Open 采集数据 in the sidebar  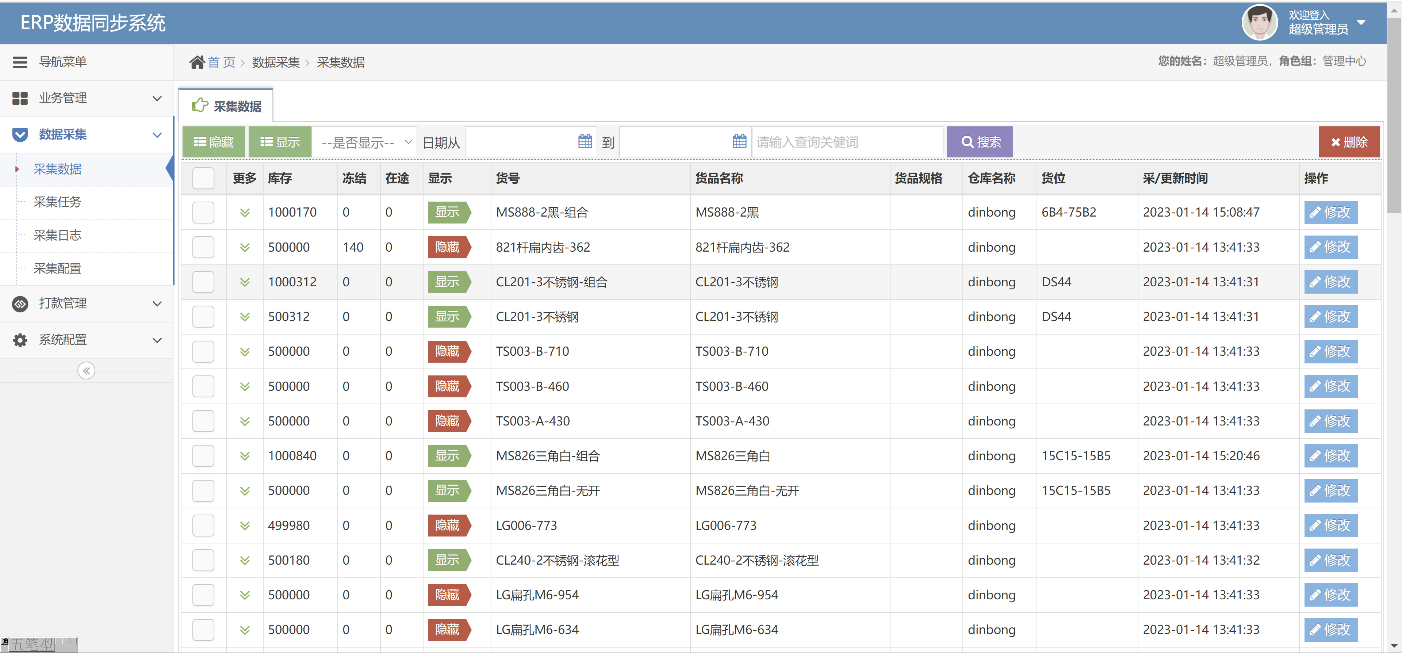[x=57, y=169]
